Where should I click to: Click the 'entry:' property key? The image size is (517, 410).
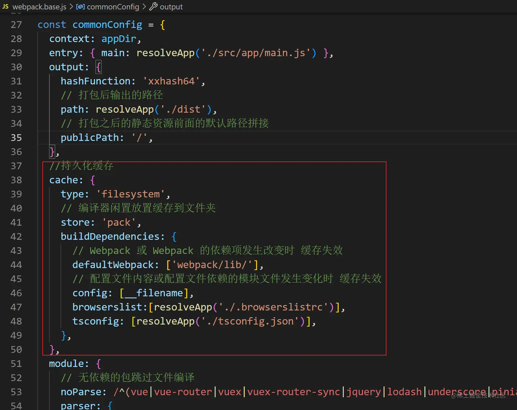(66, 53)
